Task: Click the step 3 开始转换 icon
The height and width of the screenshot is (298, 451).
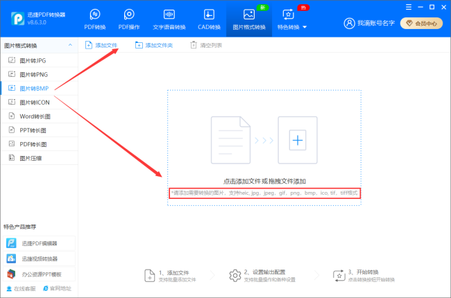Action: (x=339, y=276)
